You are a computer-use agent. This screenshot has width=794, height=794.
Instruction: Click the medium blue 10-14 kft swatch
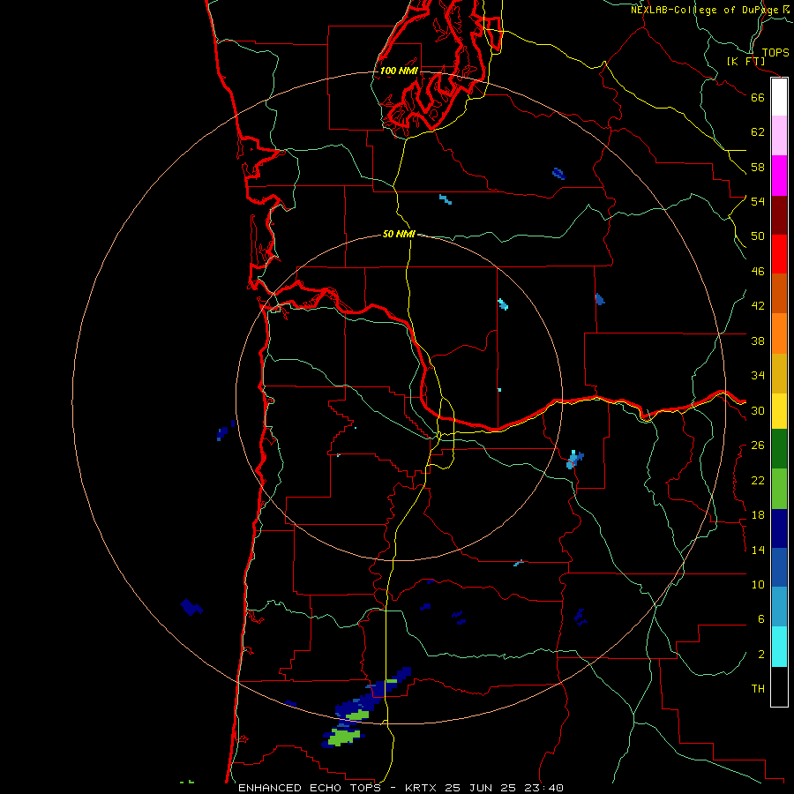779,567
